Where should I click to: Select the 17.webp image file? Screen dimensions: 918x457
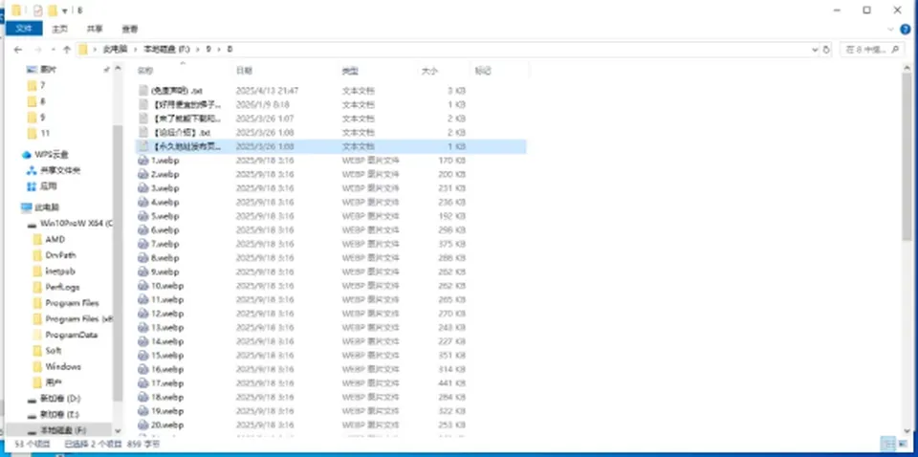tap(166, 383)
